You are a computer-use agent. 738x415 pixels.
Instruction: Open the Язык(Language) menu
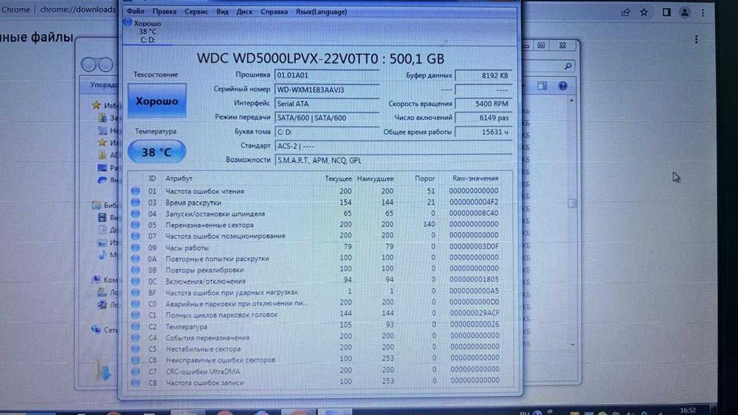321,12
